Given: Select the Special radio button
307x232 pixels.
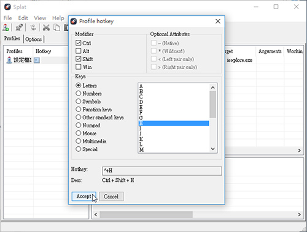Looking at the screenshot, I should 79,149.
